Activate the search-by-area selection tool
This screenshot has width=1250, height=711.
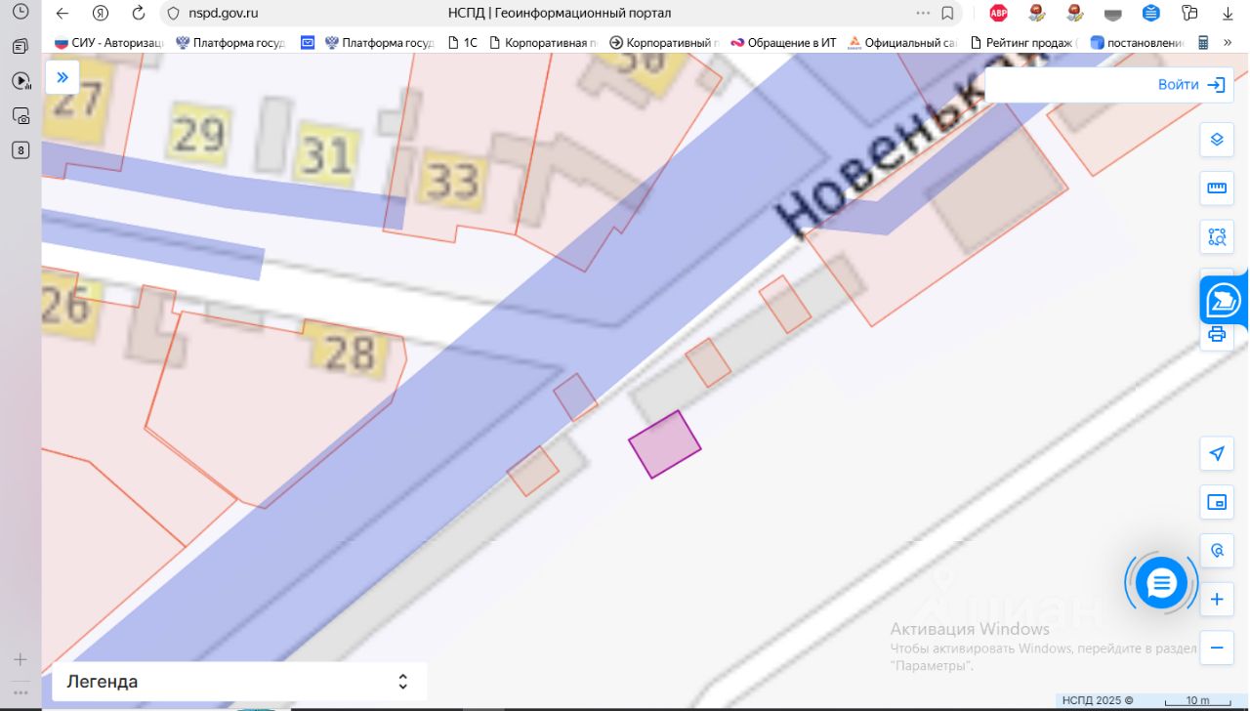(1217, 236)
